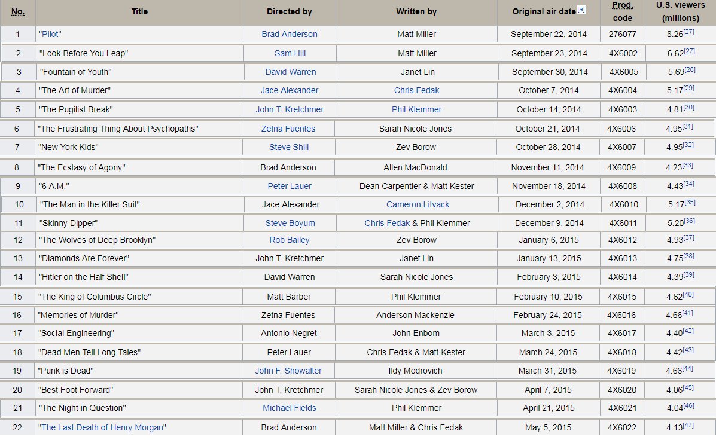Select writer "Dean Carpentier & Matt Kester"
The height and width of the screenshot is (446, 716).
coord(416,187)
